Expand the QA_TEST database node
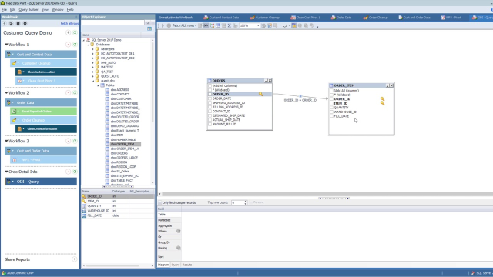Screen dimensions: 493x277 tap(93, 72)
